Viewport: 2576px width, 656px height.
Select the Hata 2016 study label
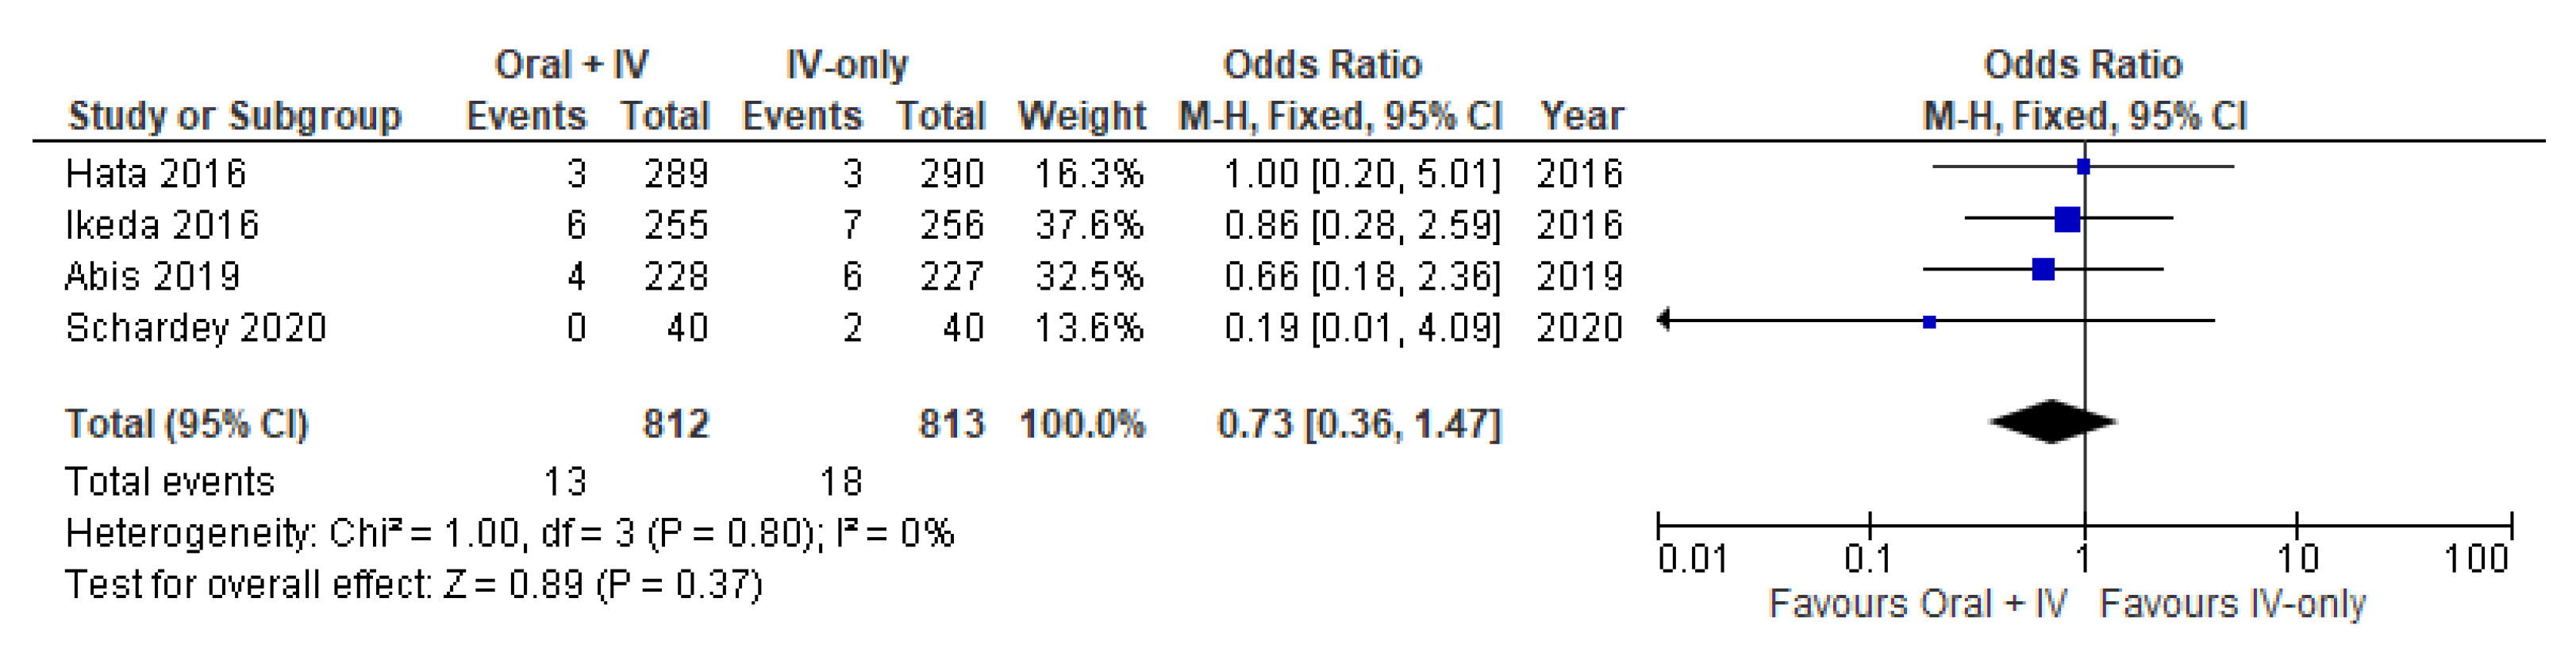[155, 174]
